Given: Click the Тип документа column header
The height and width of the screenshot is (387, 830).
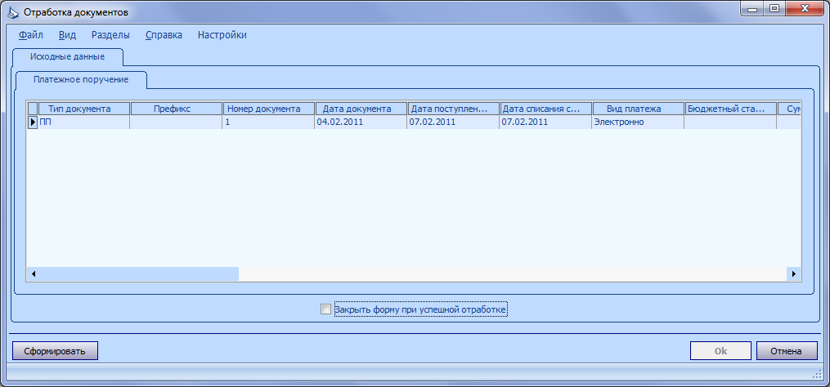Looking at the screenshot, I should tap(83, 109).
